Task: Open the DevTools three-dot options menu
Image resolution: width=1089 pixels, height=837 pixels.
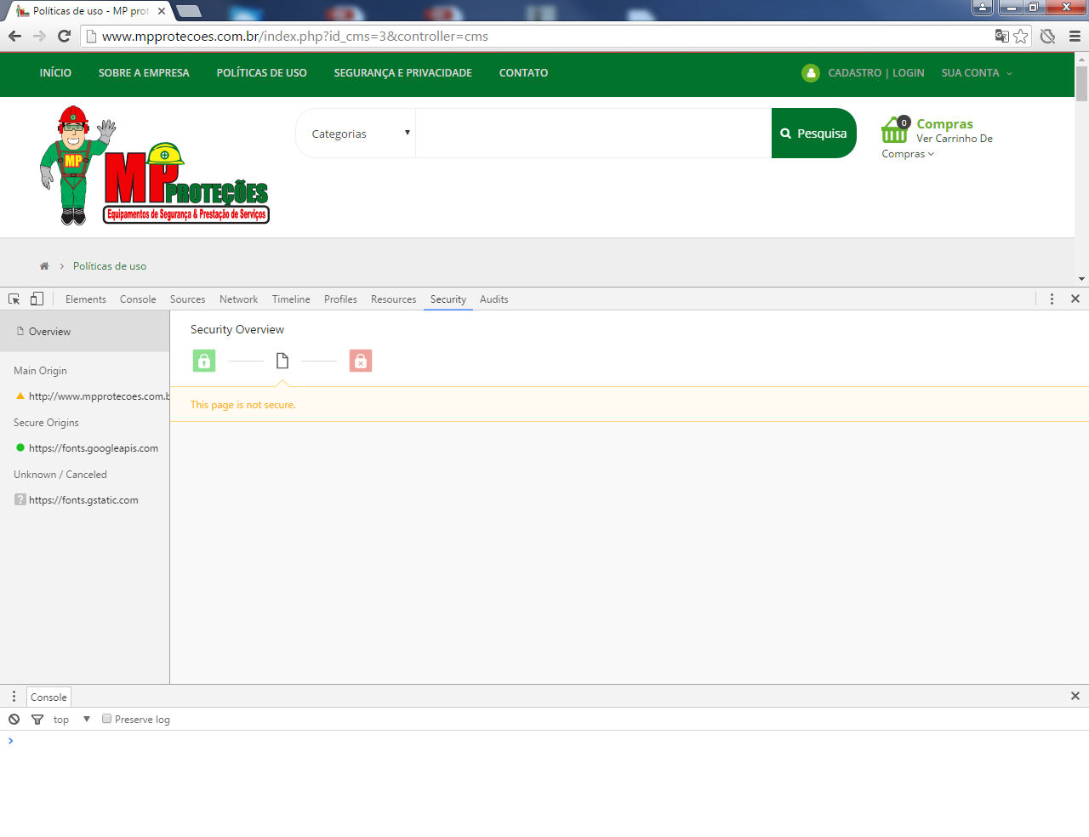Action: pyautogui.click(x=1052, y=299)
